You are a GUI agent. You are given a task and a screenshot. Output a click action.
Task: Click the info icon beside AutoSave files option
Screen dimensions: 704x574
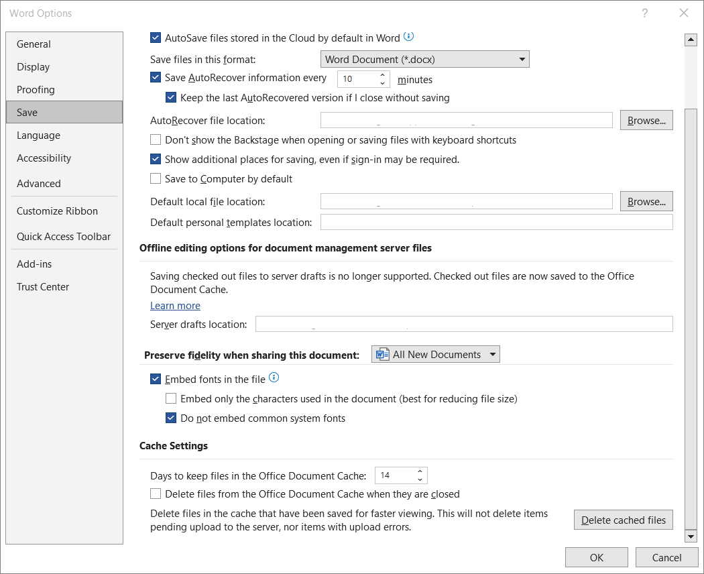409,37
